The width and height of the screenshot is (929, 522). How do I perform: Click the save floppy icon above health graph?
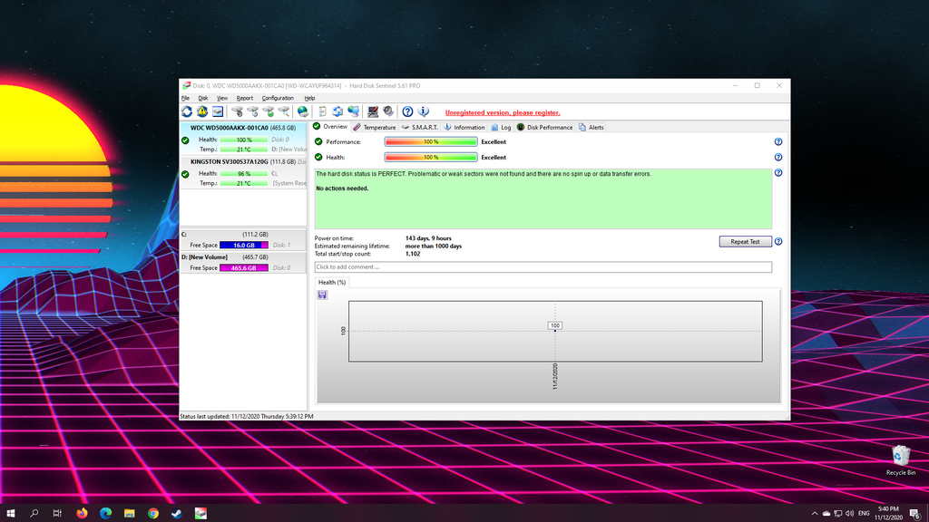coord(322,295)
